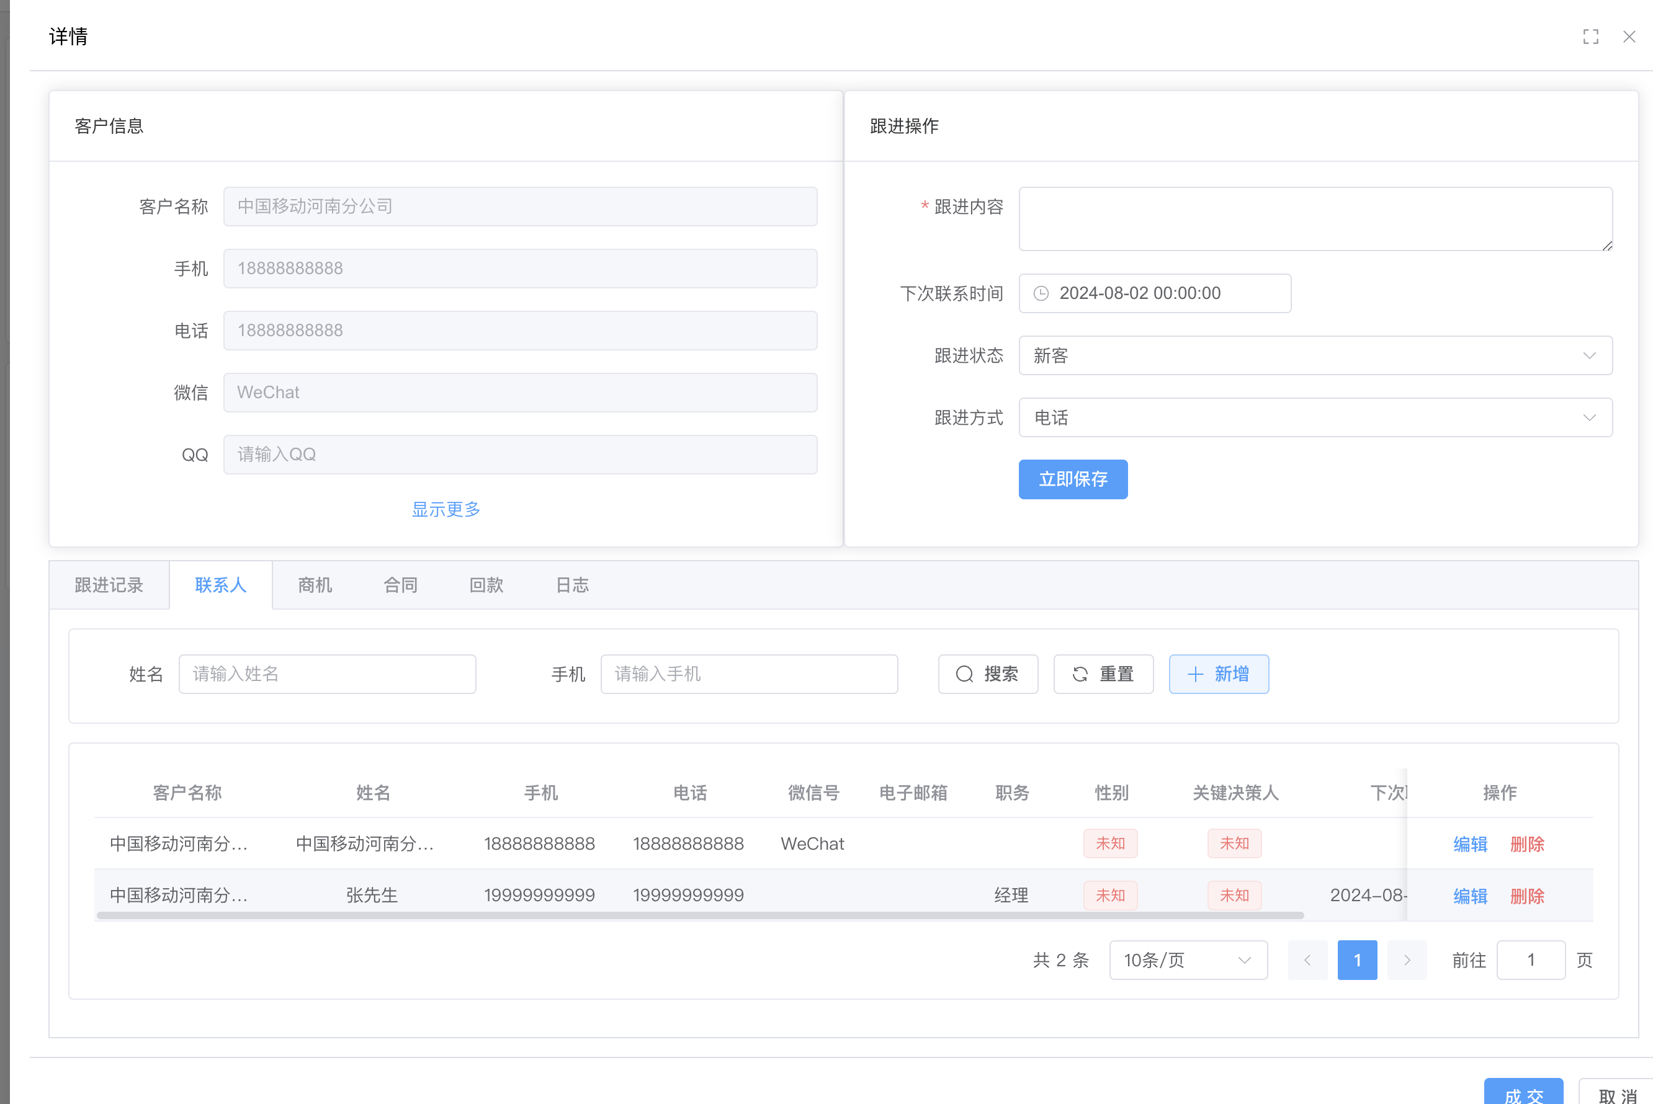1653x1104 pixels.
Task: Switch to the 商机 tab
Action: [315, 585]
